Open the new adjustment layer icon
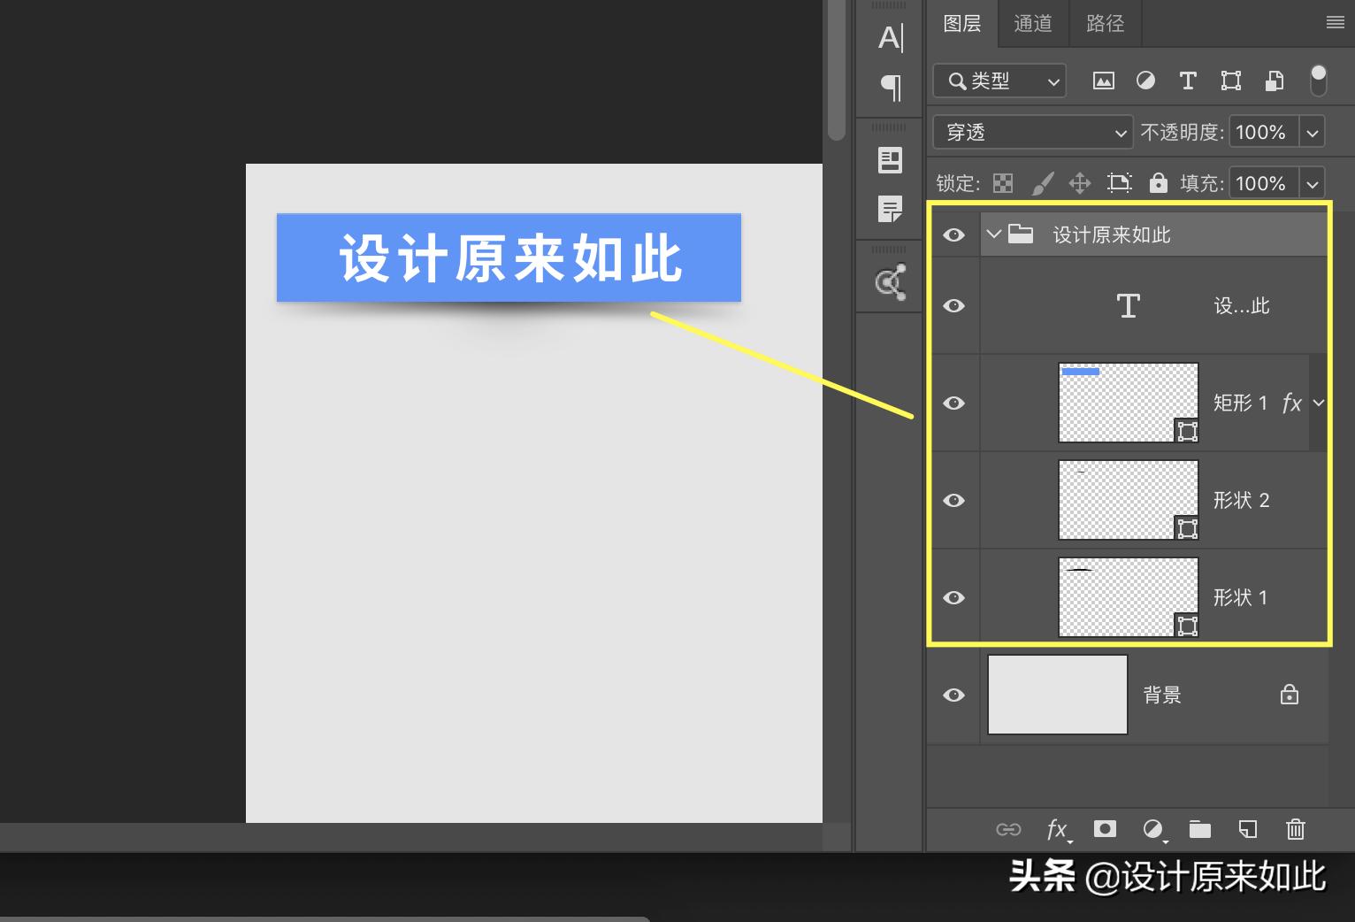This screenshot has width=1355, height=922. tap(1153, 829)
